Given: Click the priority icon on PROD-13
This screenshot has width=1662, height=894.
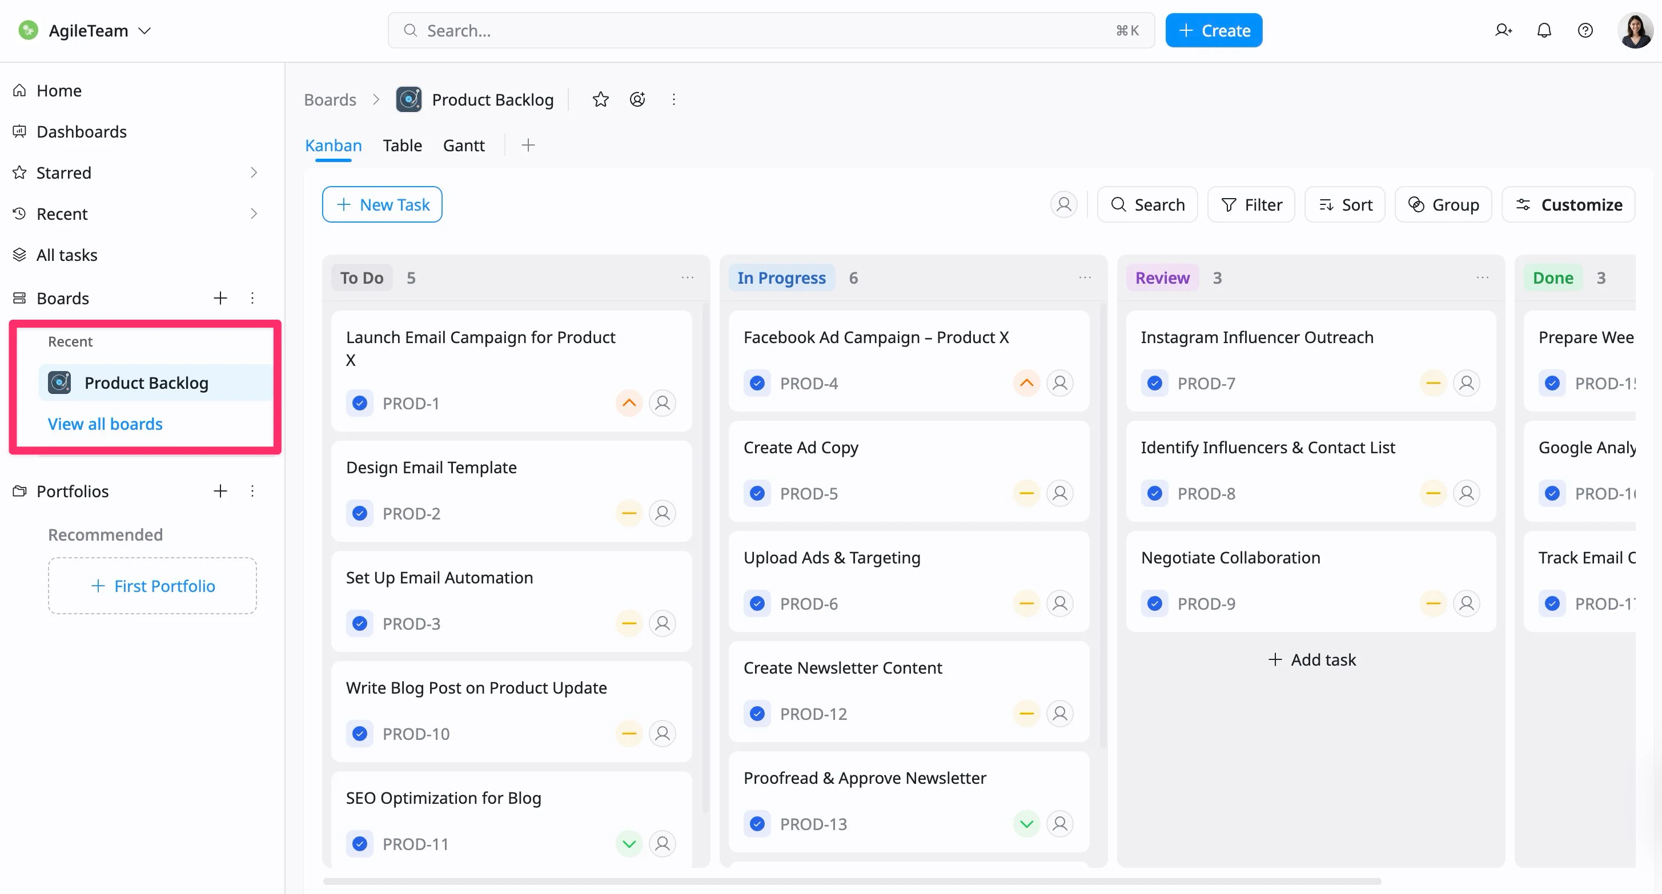Looking at the screenshot, I should pyautogui.click(x=1026, y=824).
